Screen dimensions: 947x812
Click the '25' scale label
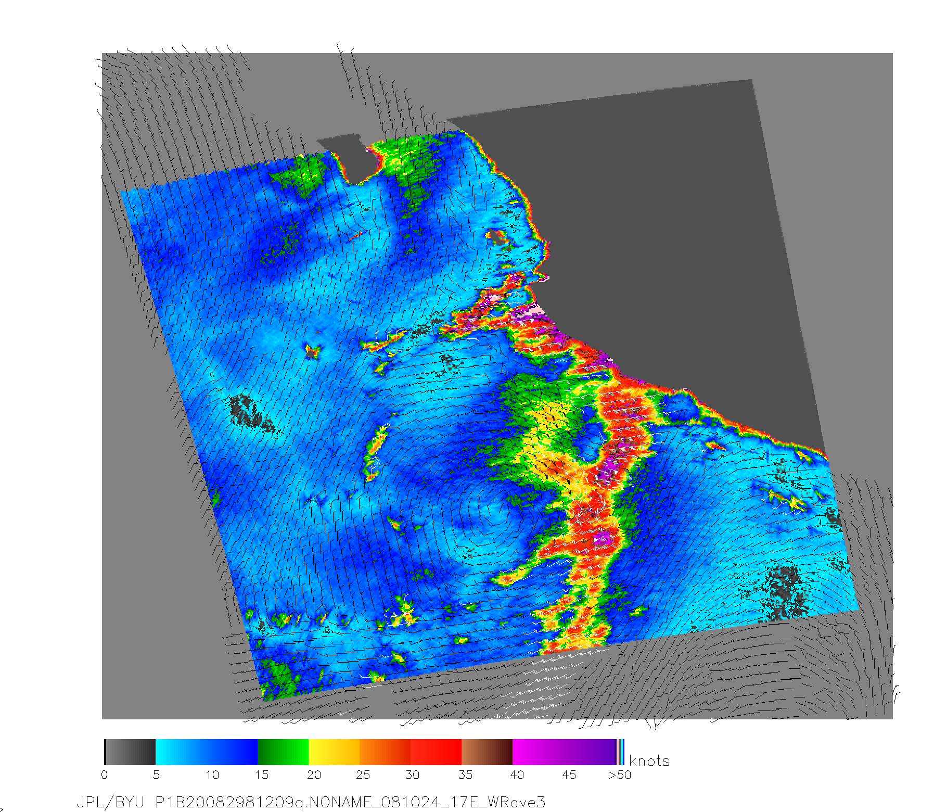click(363, 775)
